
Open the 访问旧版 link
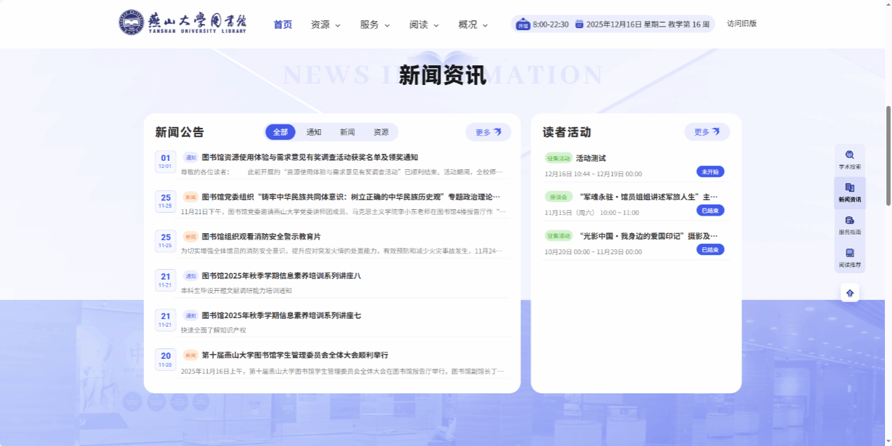742,24
